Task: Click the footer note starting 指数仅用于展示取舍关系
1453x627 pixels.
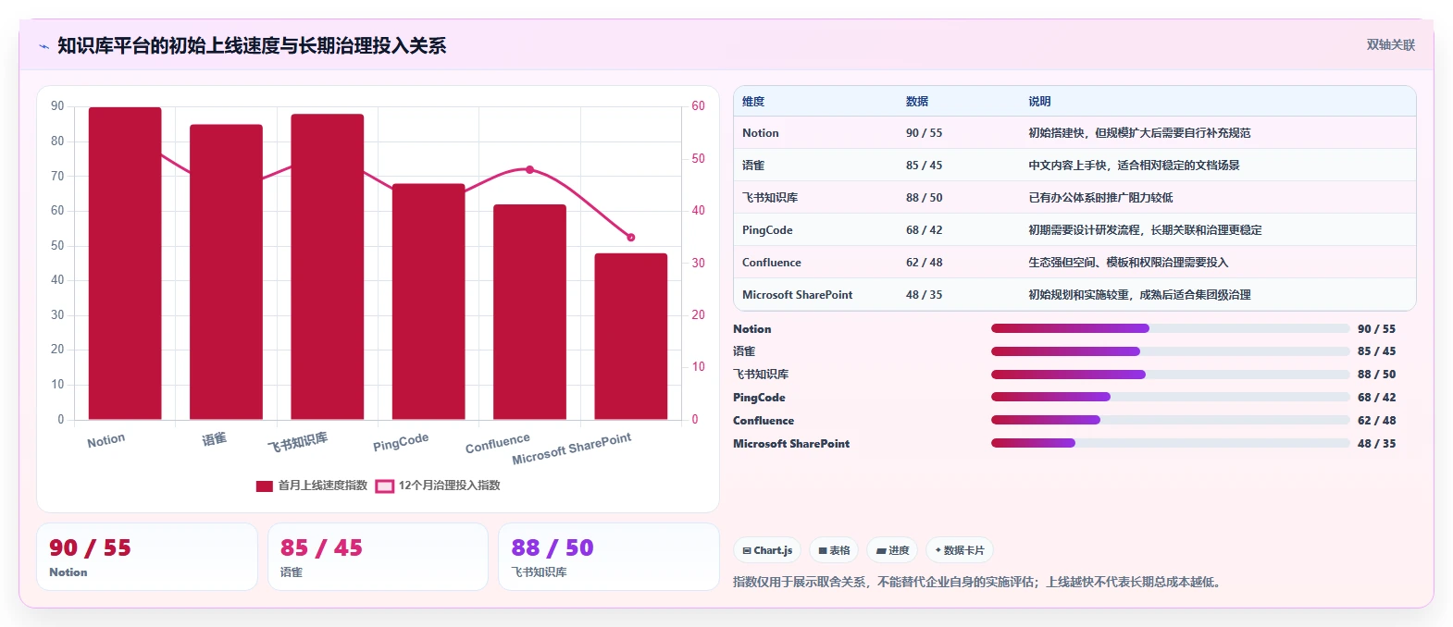Action: coord(978,583)
